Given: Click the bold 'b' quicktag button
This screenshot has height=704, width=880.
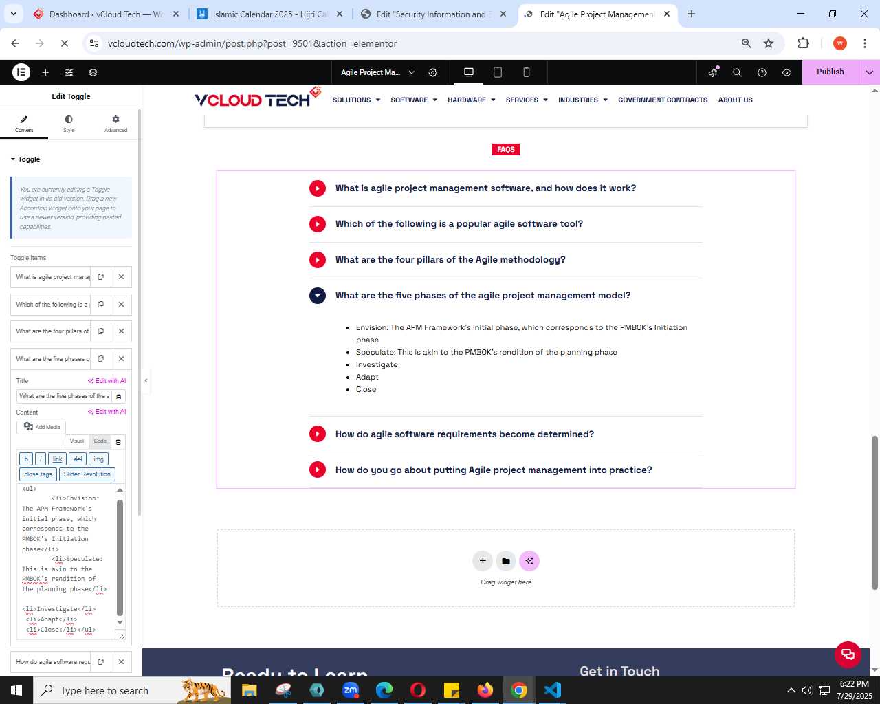Looking at the screenshot, I should (x=26, y=459).
